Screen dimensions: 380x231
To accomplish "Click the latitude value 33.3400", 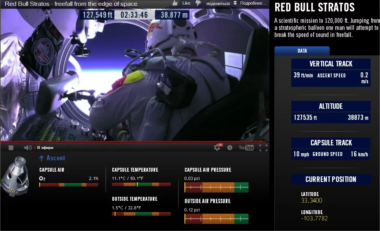I will coord(311,200).
